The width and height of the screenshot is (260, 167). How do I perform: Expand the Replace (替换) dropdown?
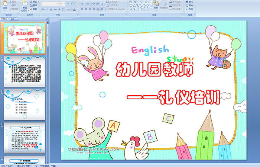click(x=190, y=5)
